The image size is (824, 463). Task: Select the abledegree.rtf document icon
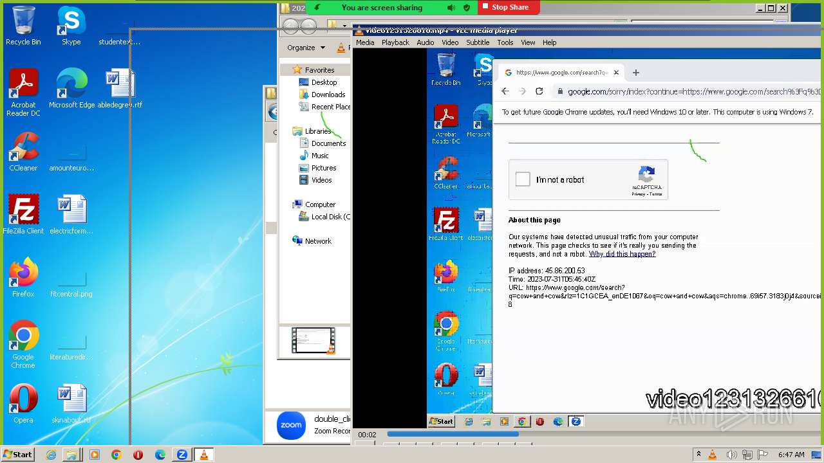point(120,89)
